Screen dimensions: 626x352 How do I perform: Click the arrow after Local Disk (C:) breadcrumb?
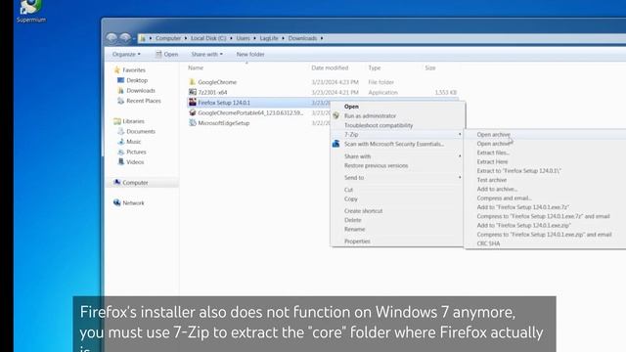[231, 38]
